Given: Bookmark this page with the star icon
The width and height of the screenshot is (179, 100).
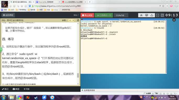Looking at the screenshot, I should [163, 6].
